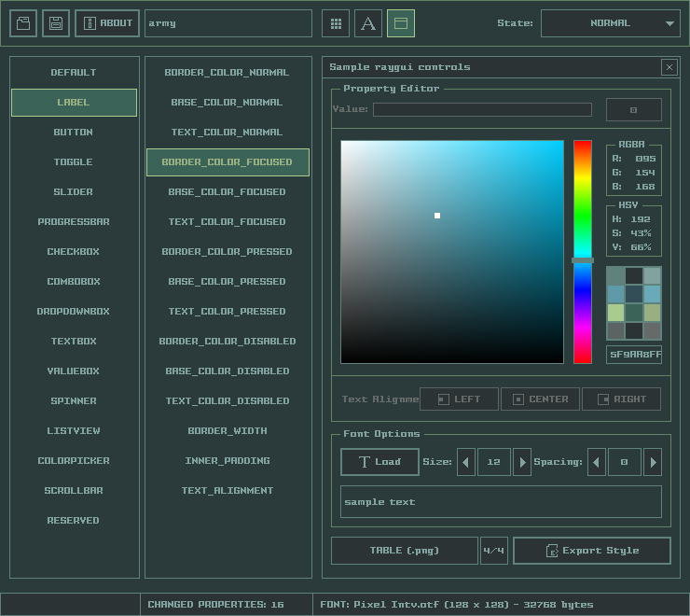Select RIGHT text alignment toggle
This screenshot has height=616, width=690.
click(621, 399)
